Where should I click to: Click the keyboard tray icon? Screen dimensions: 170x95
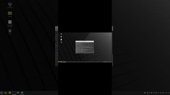pyautogui.click(x=145, y=93)
